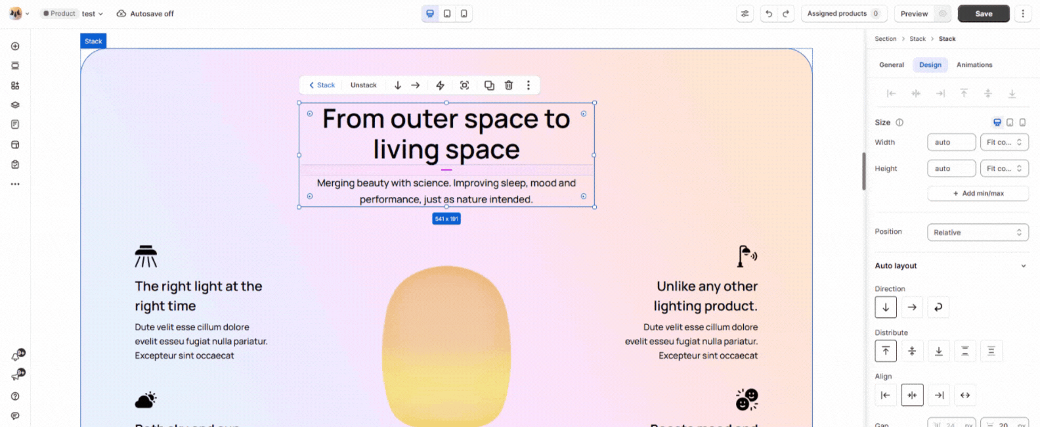Set Align to stretch
The height and width of the screenshot is (427, 1040).
click(x=965, y=395)
